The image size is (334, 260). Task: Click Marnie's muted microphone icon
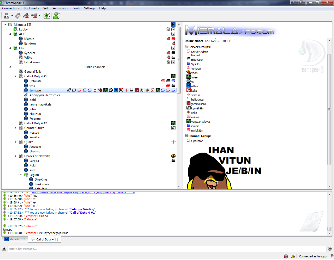tap(168, 39)
